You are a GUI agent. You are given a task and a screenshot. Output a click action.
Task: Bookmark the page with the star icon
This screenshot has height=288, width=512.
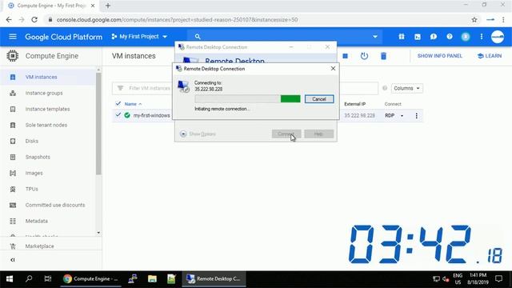474,19
